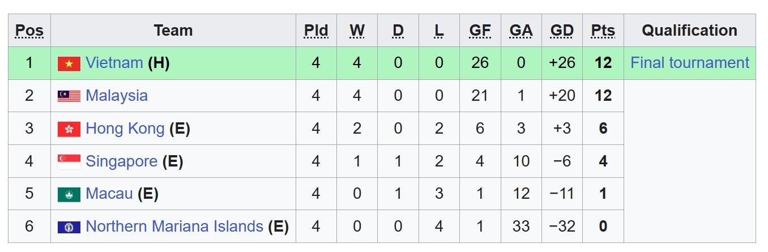Follow the Hong Kong team link
The width and height of the screenshot is (768, 252).
125,129
